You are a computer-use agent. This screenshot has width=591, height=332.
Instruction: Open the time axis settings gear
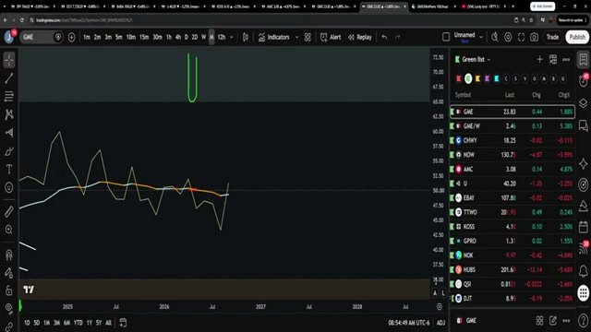point(440,307)
